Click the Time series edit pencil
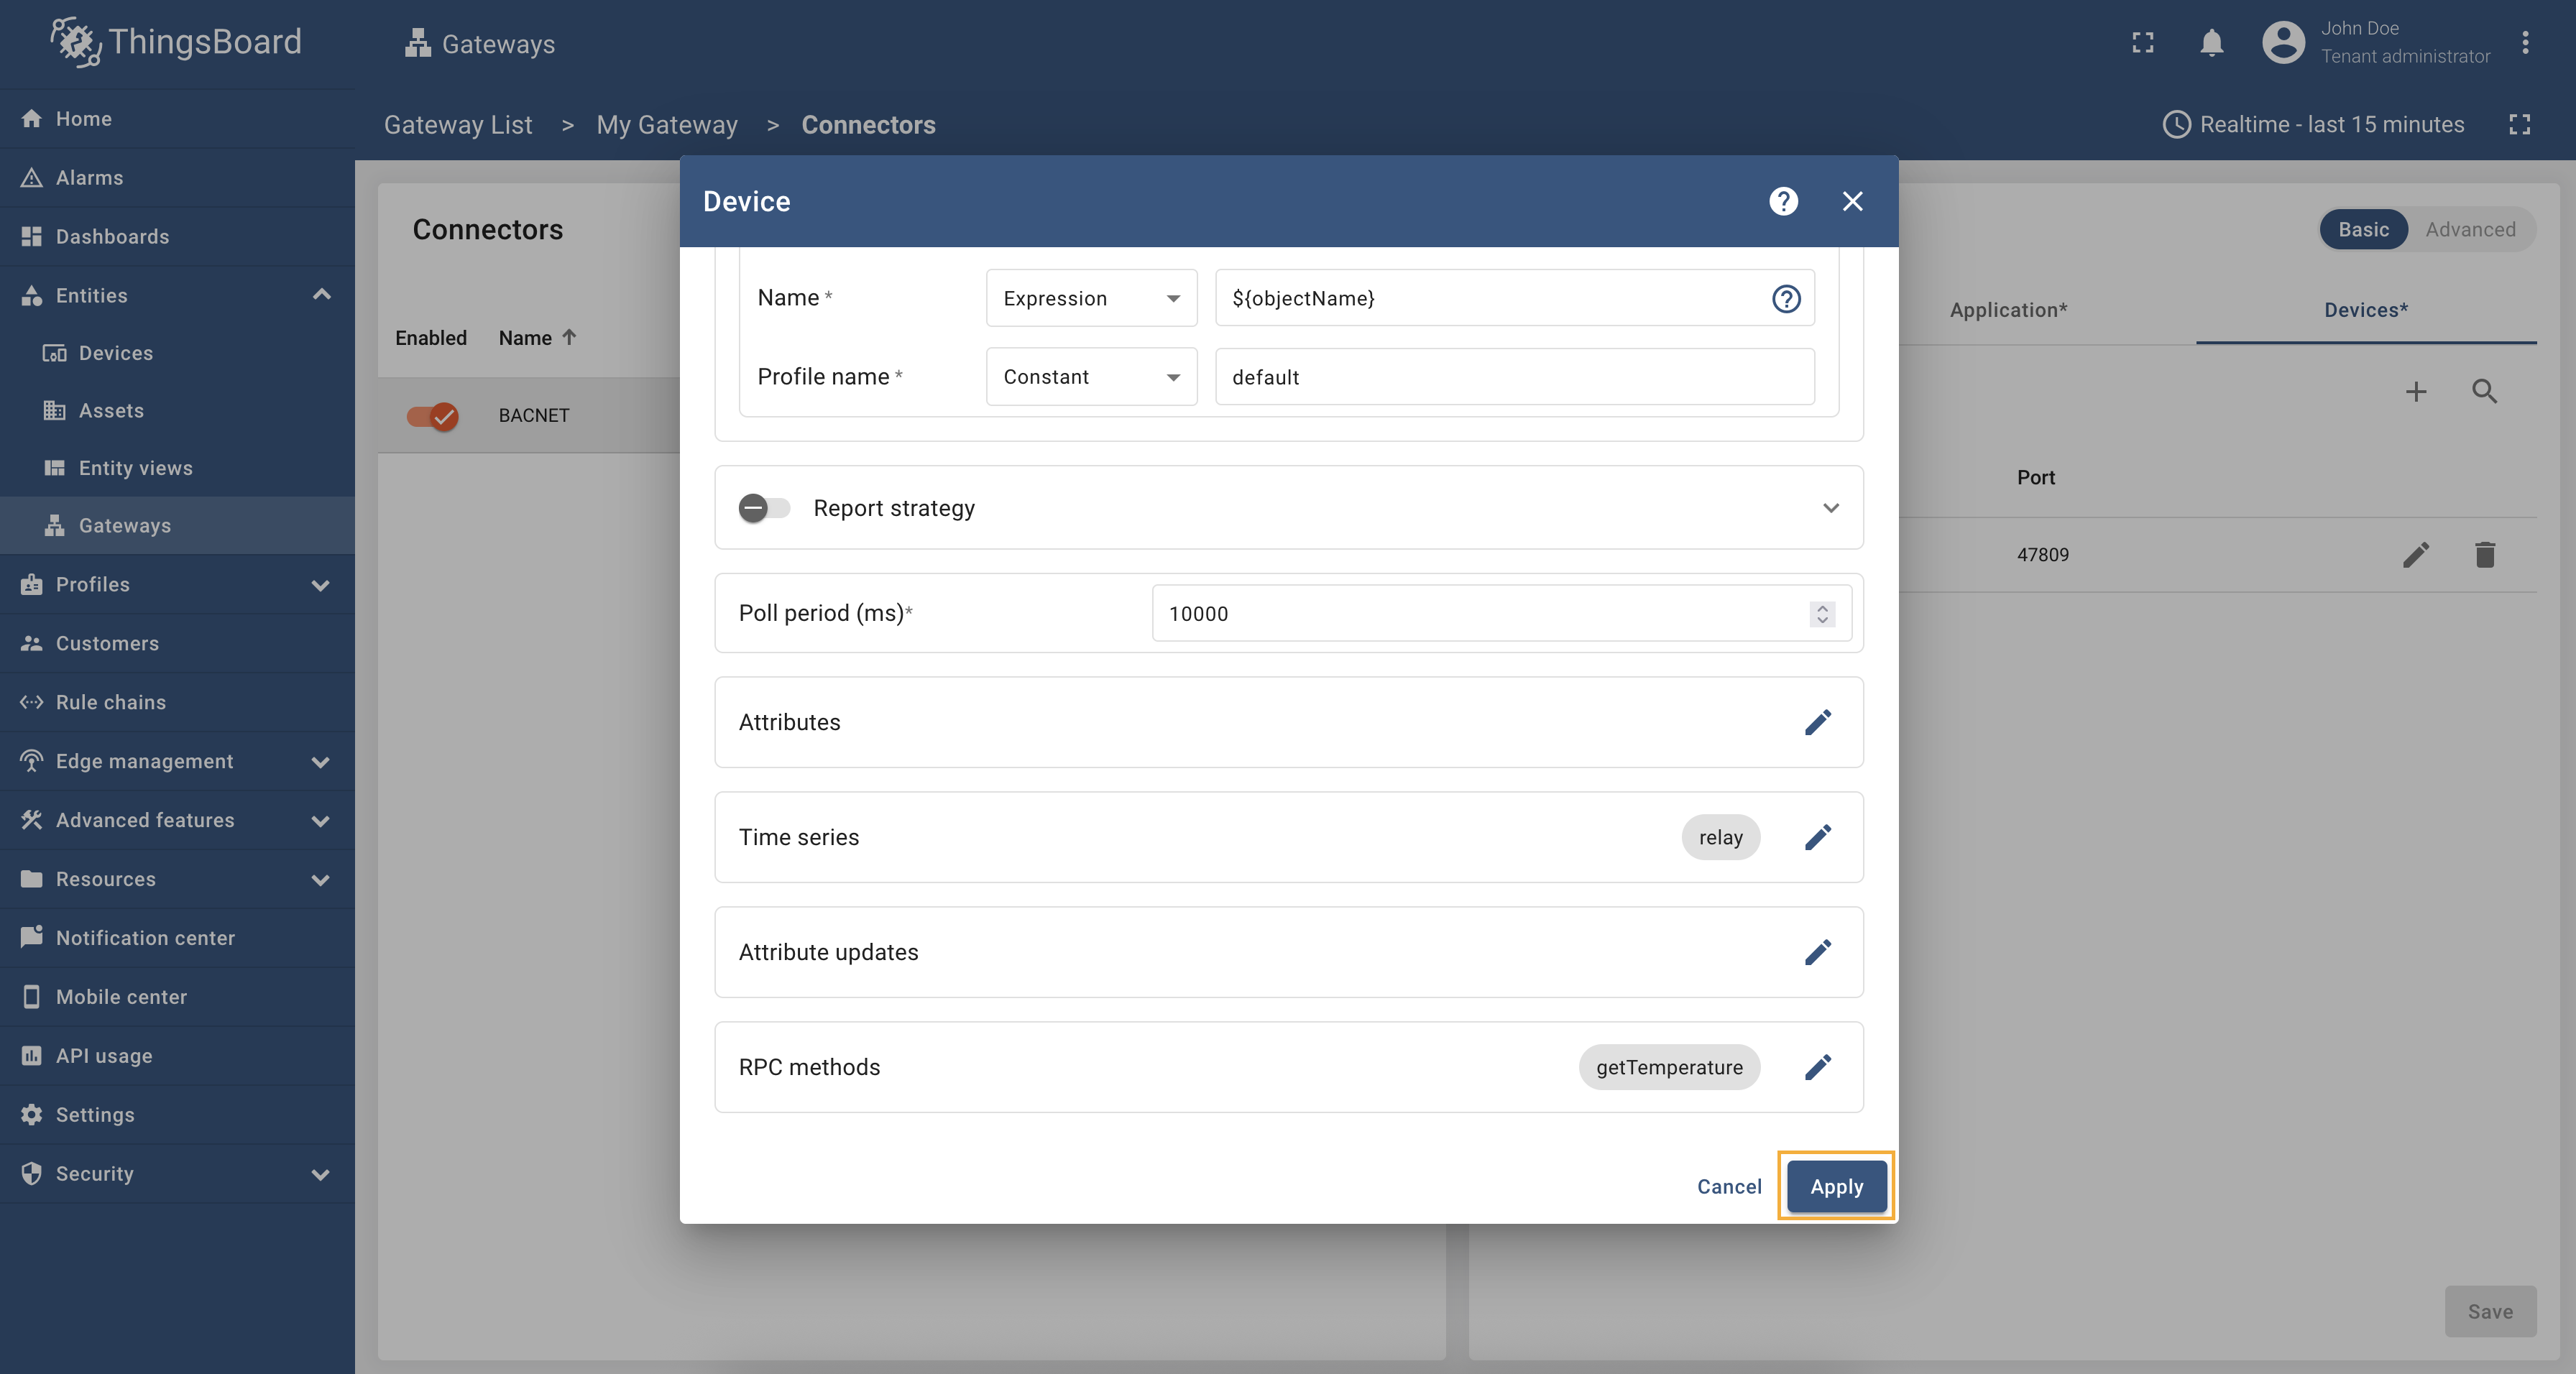Viewport: 2576px width, 1374px height. click(x=1817, y=837)
